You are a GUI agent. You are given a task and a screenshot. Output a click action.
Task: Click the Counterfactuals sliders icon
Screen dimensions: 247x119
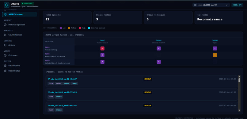(x=5, y=35)
